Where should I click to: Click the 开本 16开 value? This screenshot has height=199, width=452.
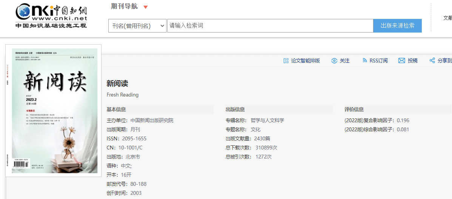[x=126, y=175]
